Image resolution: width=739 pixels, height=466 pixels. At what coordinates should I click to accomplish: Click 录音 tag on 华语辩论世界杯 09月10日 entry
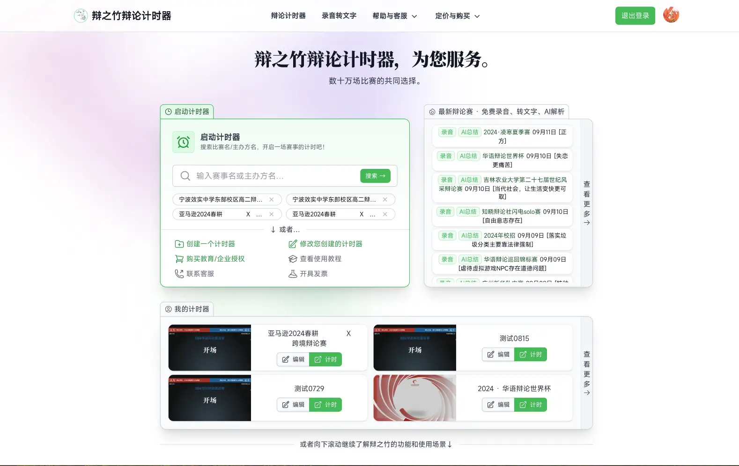(x=446, y=156)
